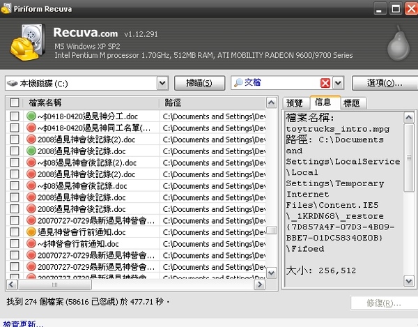
Task: Click the Recuva hard hat logo icon
Action: 27,43
